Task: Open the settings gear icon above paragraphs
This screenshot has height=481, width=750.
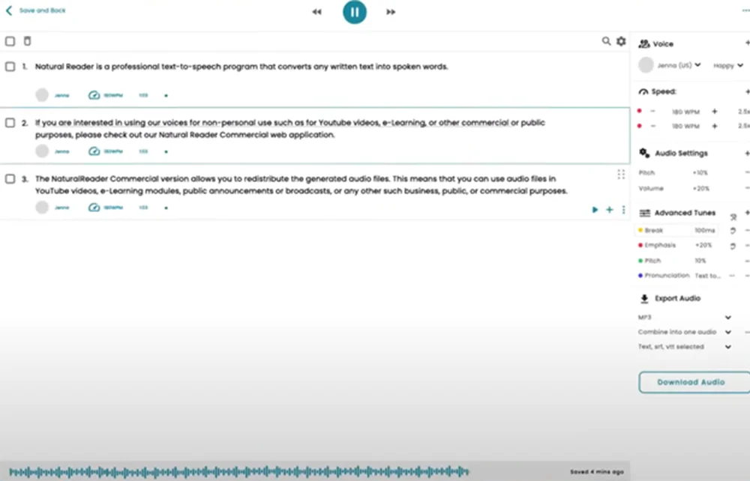Action: [x=621, y=41]
